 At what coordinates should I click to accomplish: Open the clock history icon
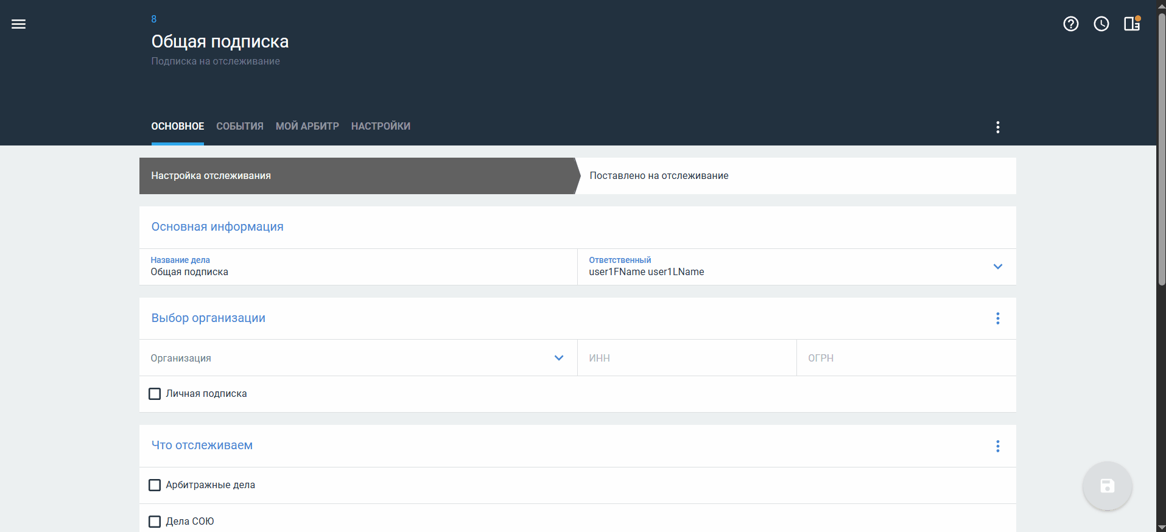pyautogui.click(x=1101, y=24)
